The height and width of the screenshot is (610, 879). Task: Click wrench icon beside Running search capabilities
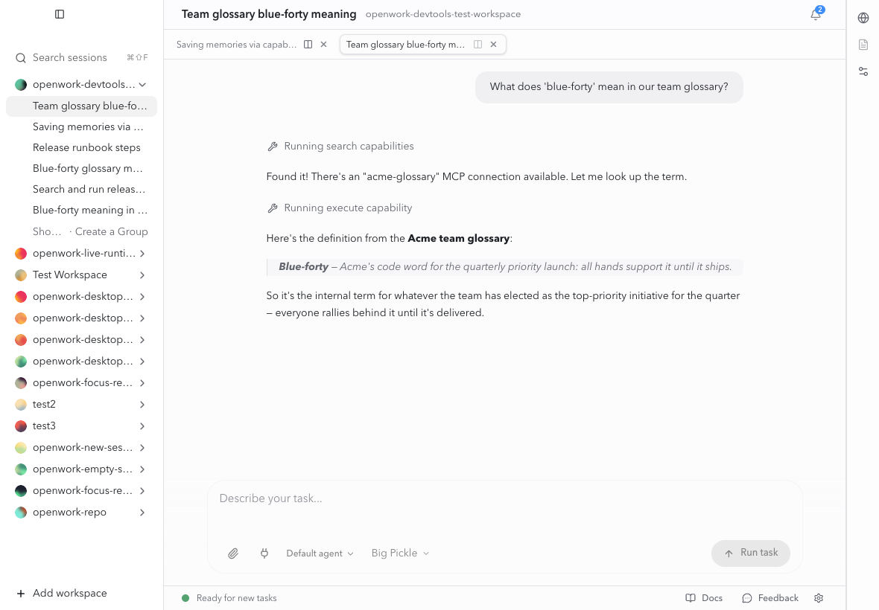pyautogui.click(x=273, y=147)
